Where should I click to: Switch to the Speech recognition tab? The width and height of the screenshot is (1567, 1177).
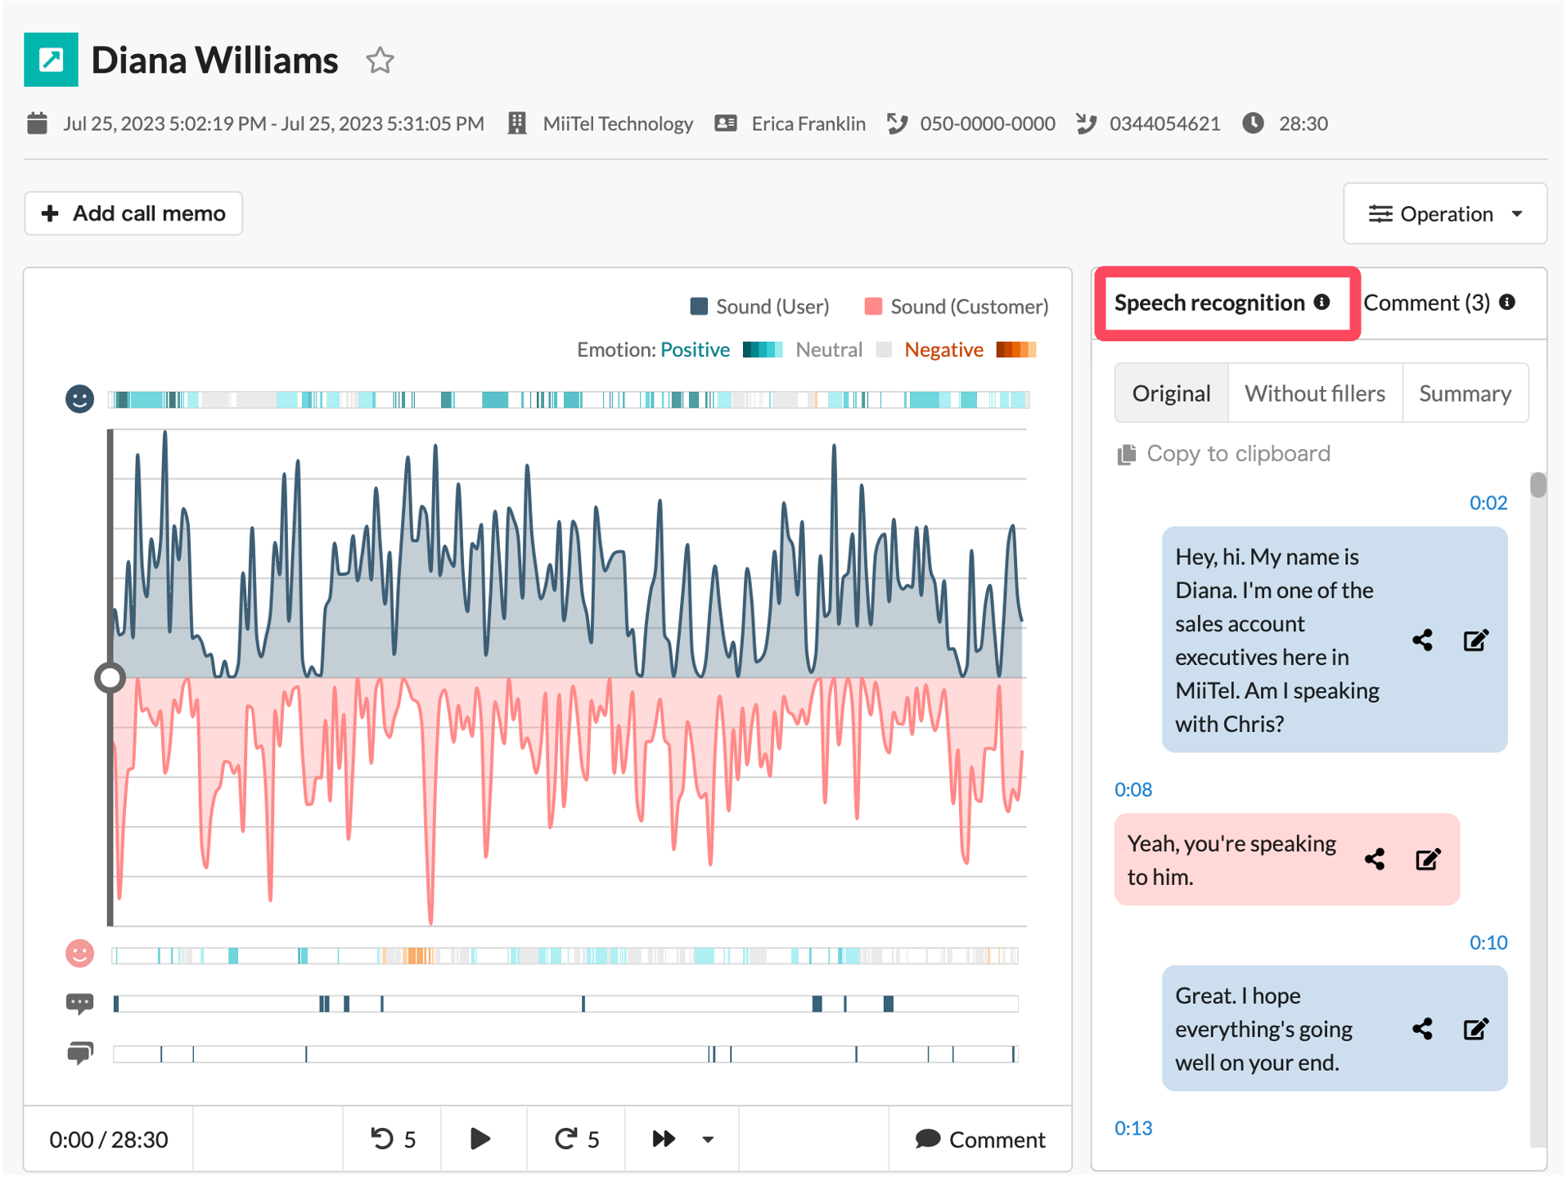tap(1209, 303)
